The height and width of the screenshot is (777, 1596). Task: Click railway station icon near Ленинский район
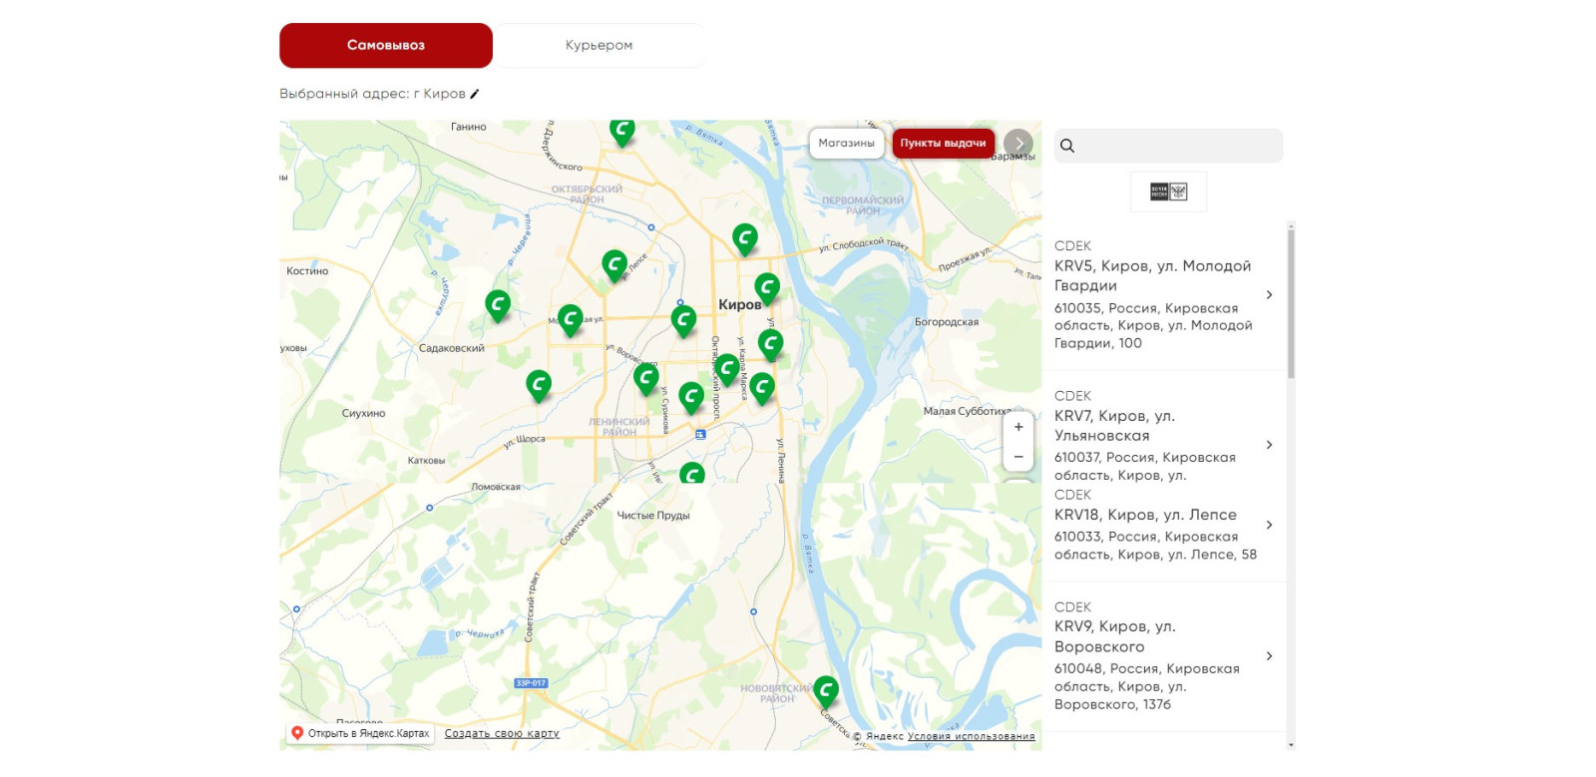click(700, 434)
